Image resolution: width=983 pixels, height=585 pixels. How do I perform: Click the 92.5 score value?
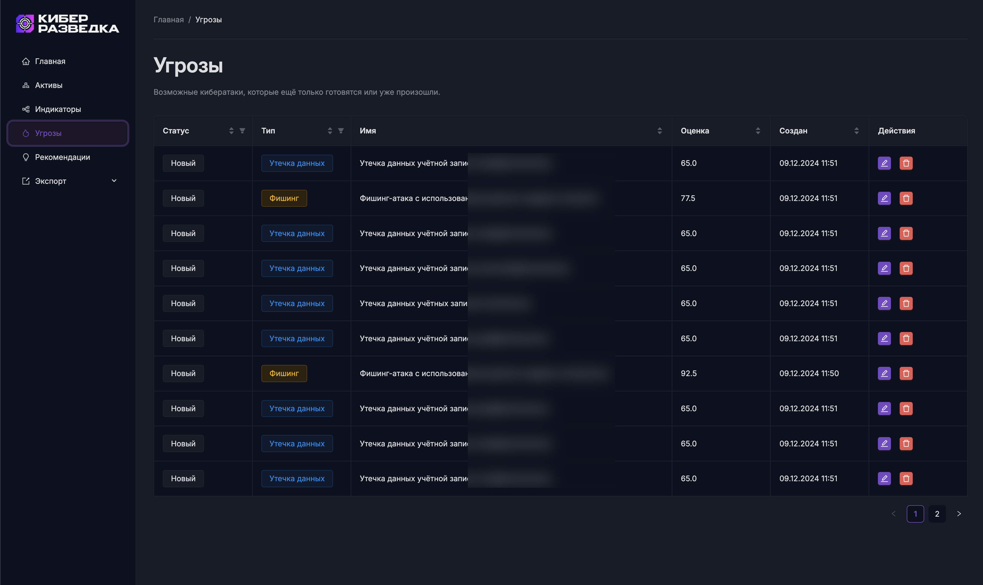[689, 373]
